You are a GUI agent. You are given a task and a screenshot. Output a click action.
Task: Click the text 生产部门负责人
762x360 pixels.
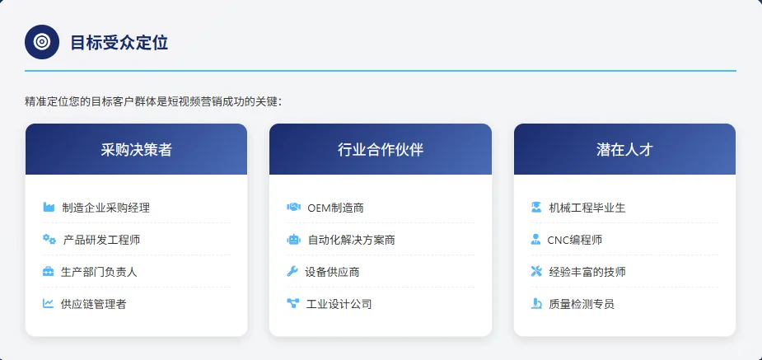pos(99,272)
